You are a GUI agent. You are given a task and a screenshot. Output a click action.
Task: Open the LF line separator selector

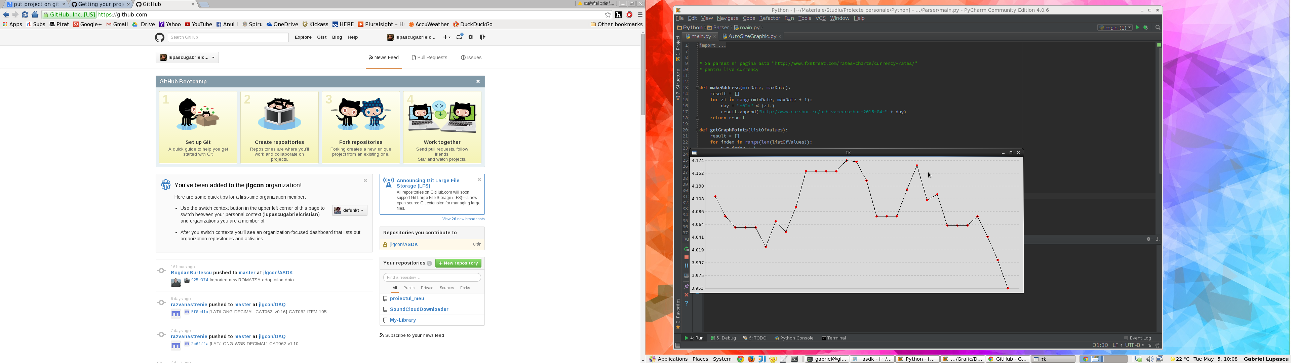click(1118, 345)
